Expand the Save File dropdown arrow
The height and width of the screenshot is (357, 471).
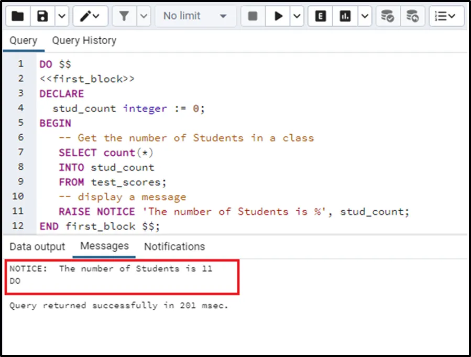[61, 16]
